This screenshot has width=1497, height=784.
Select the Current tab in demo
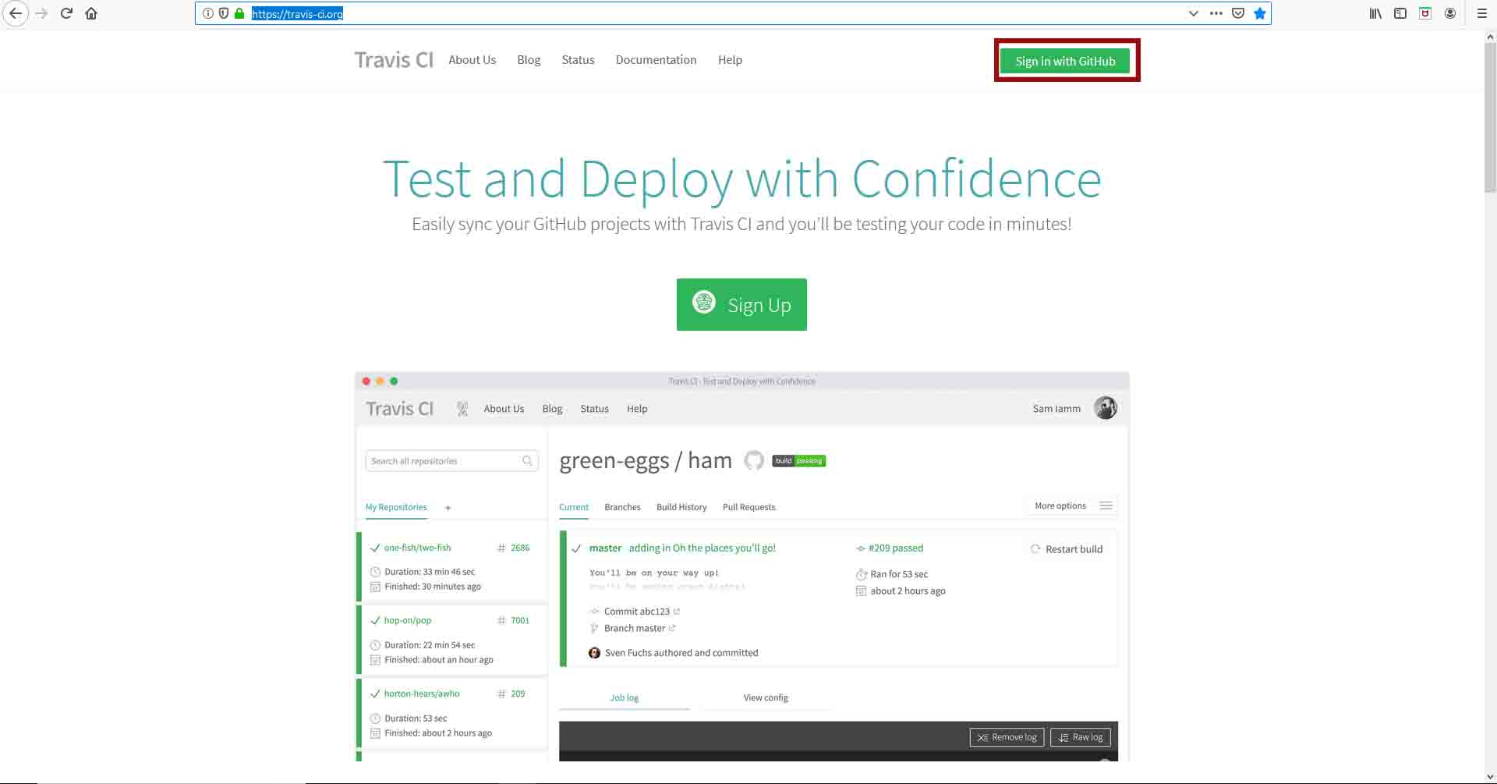(574, 507)
